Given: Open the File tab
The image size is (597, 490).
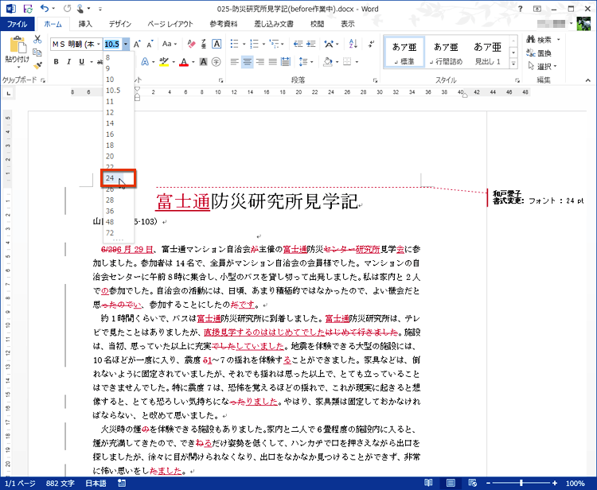Looking at the screenshot, I should (18, 24).
